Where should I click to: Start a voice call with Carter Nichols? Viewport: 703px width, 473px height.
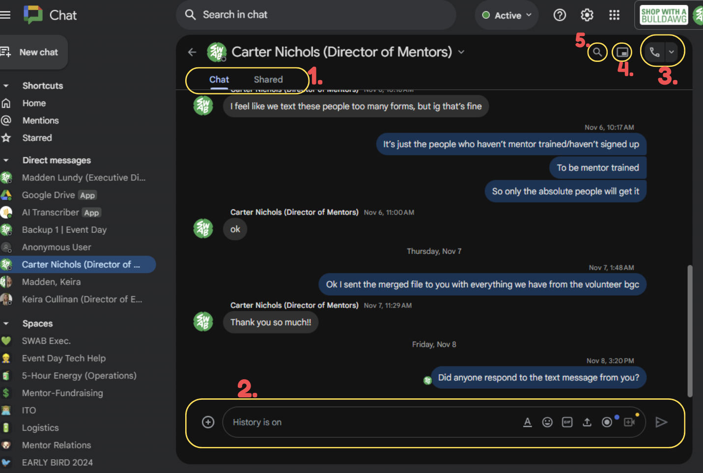tap(655, 51)
